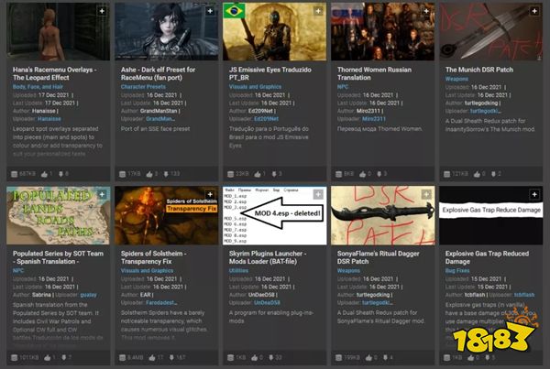Click thumbs-up icon on Munich DSR Patch card
550x369 pixels.
(477, 174)
